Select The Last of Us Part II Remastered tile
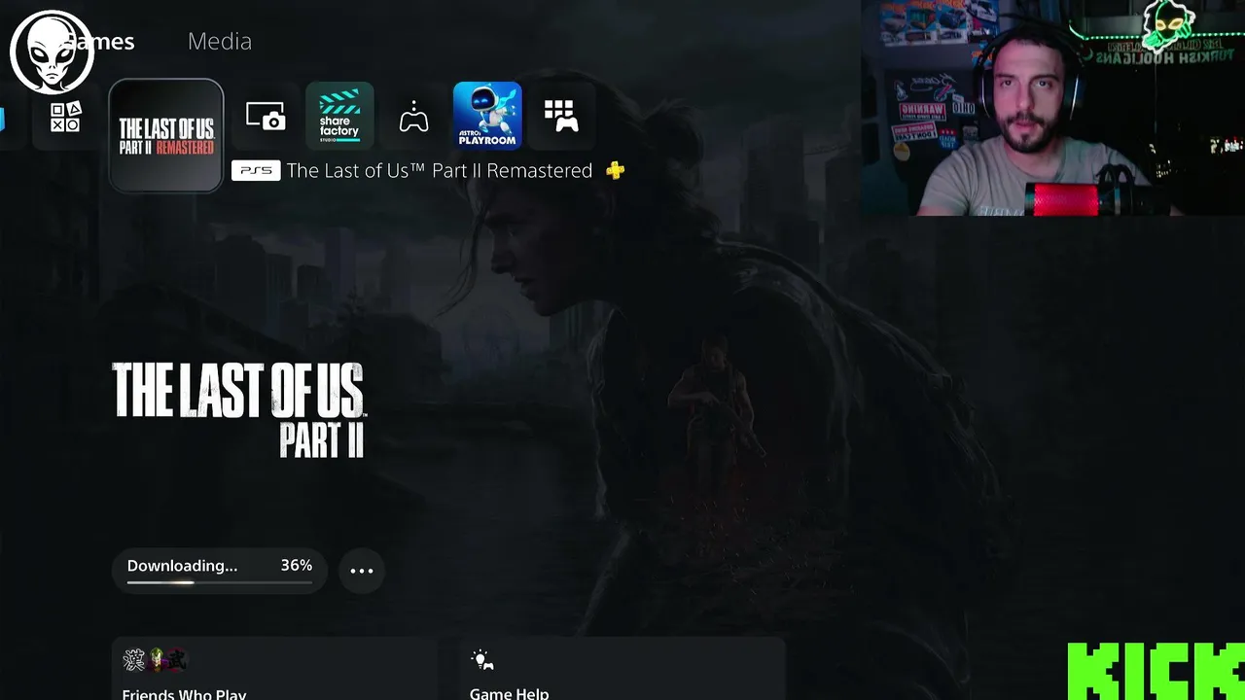Screen dimensions: 1245x700 (166, 135)
